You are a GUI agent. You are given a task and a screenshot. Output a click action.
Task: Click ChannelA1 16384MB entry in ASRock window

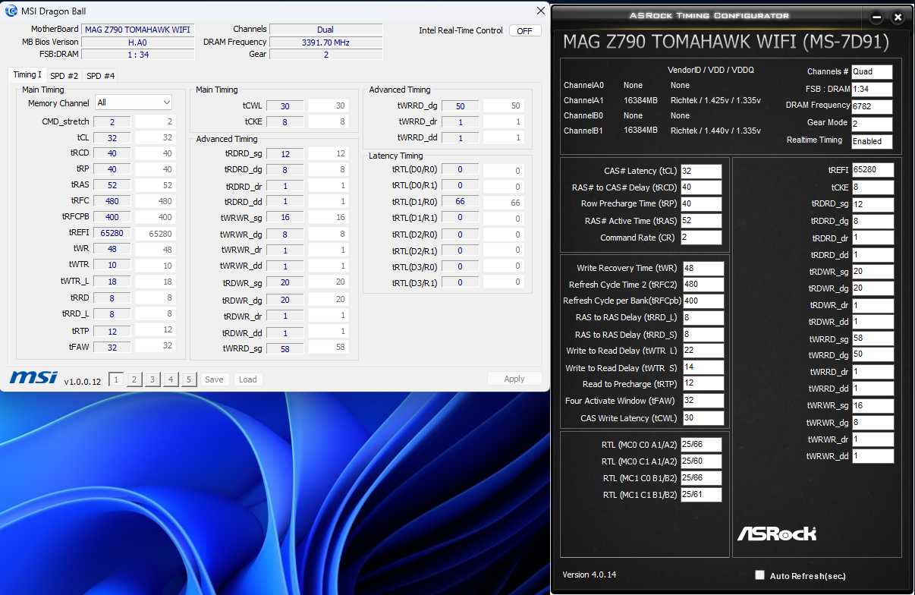click(x=640, y=100)
